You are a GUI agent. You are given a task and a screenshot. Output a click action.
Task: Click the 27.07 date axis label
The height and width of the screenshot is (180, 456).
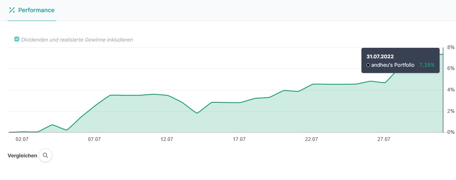tap(384, 139)
